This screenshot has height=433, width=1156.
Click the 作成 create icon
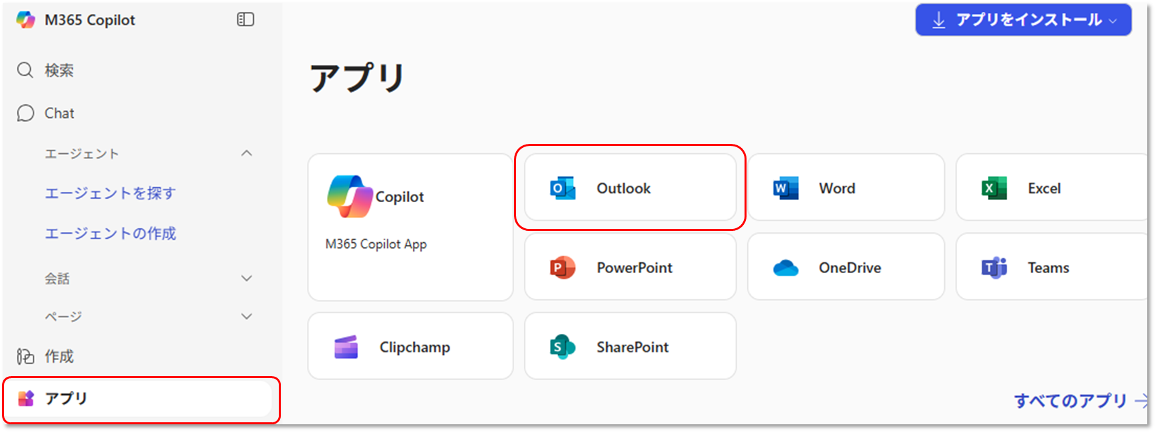[x=25, y=356]
